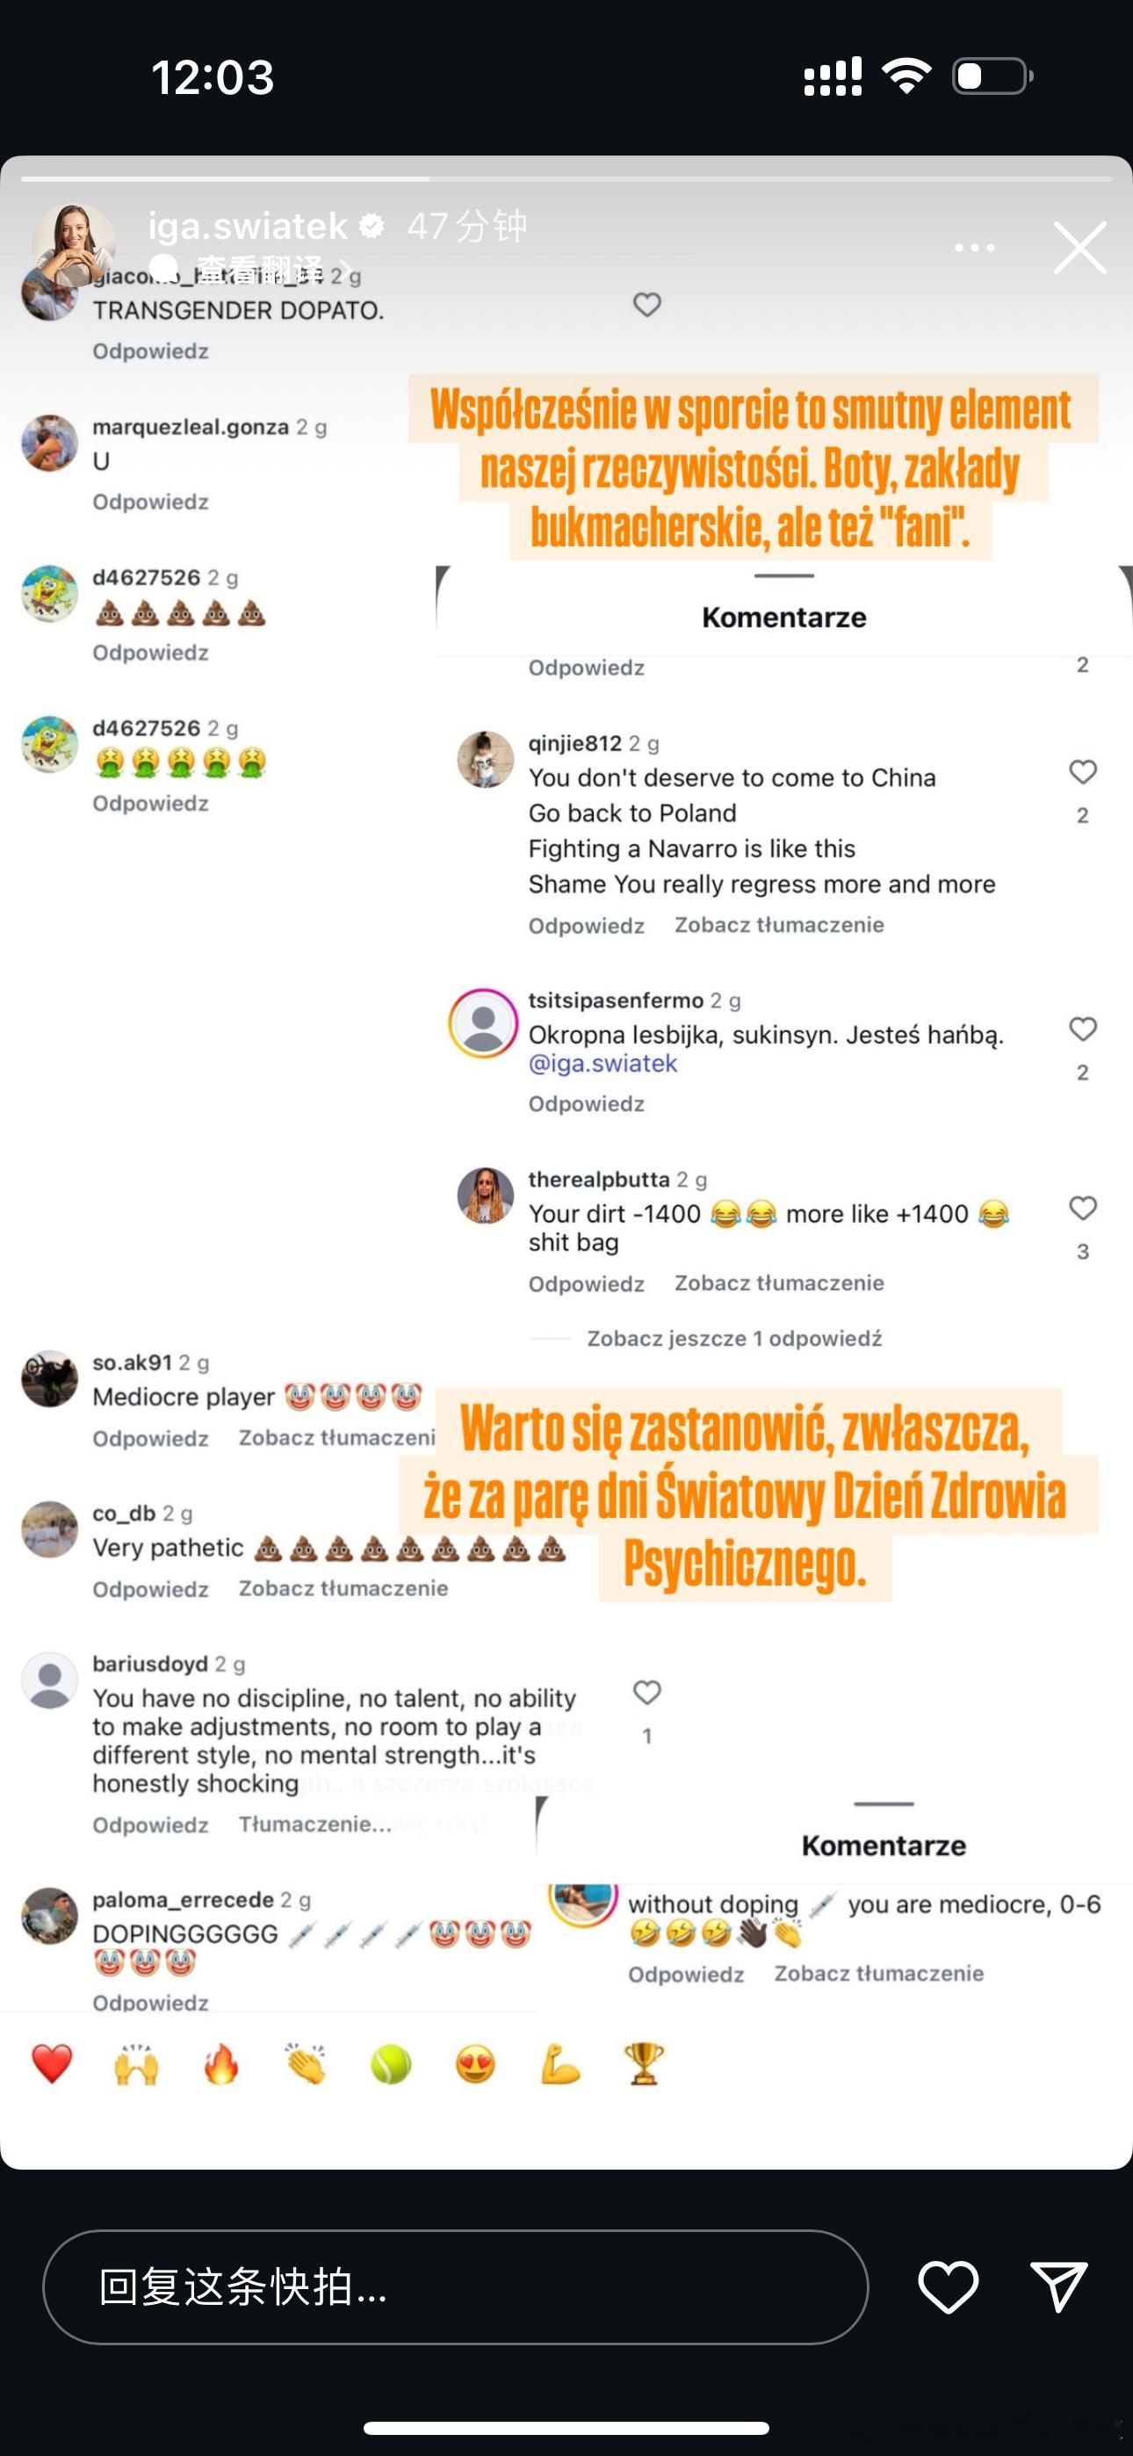
Task: Focus the story reply text field
Action: click(x=456, y=2287)
